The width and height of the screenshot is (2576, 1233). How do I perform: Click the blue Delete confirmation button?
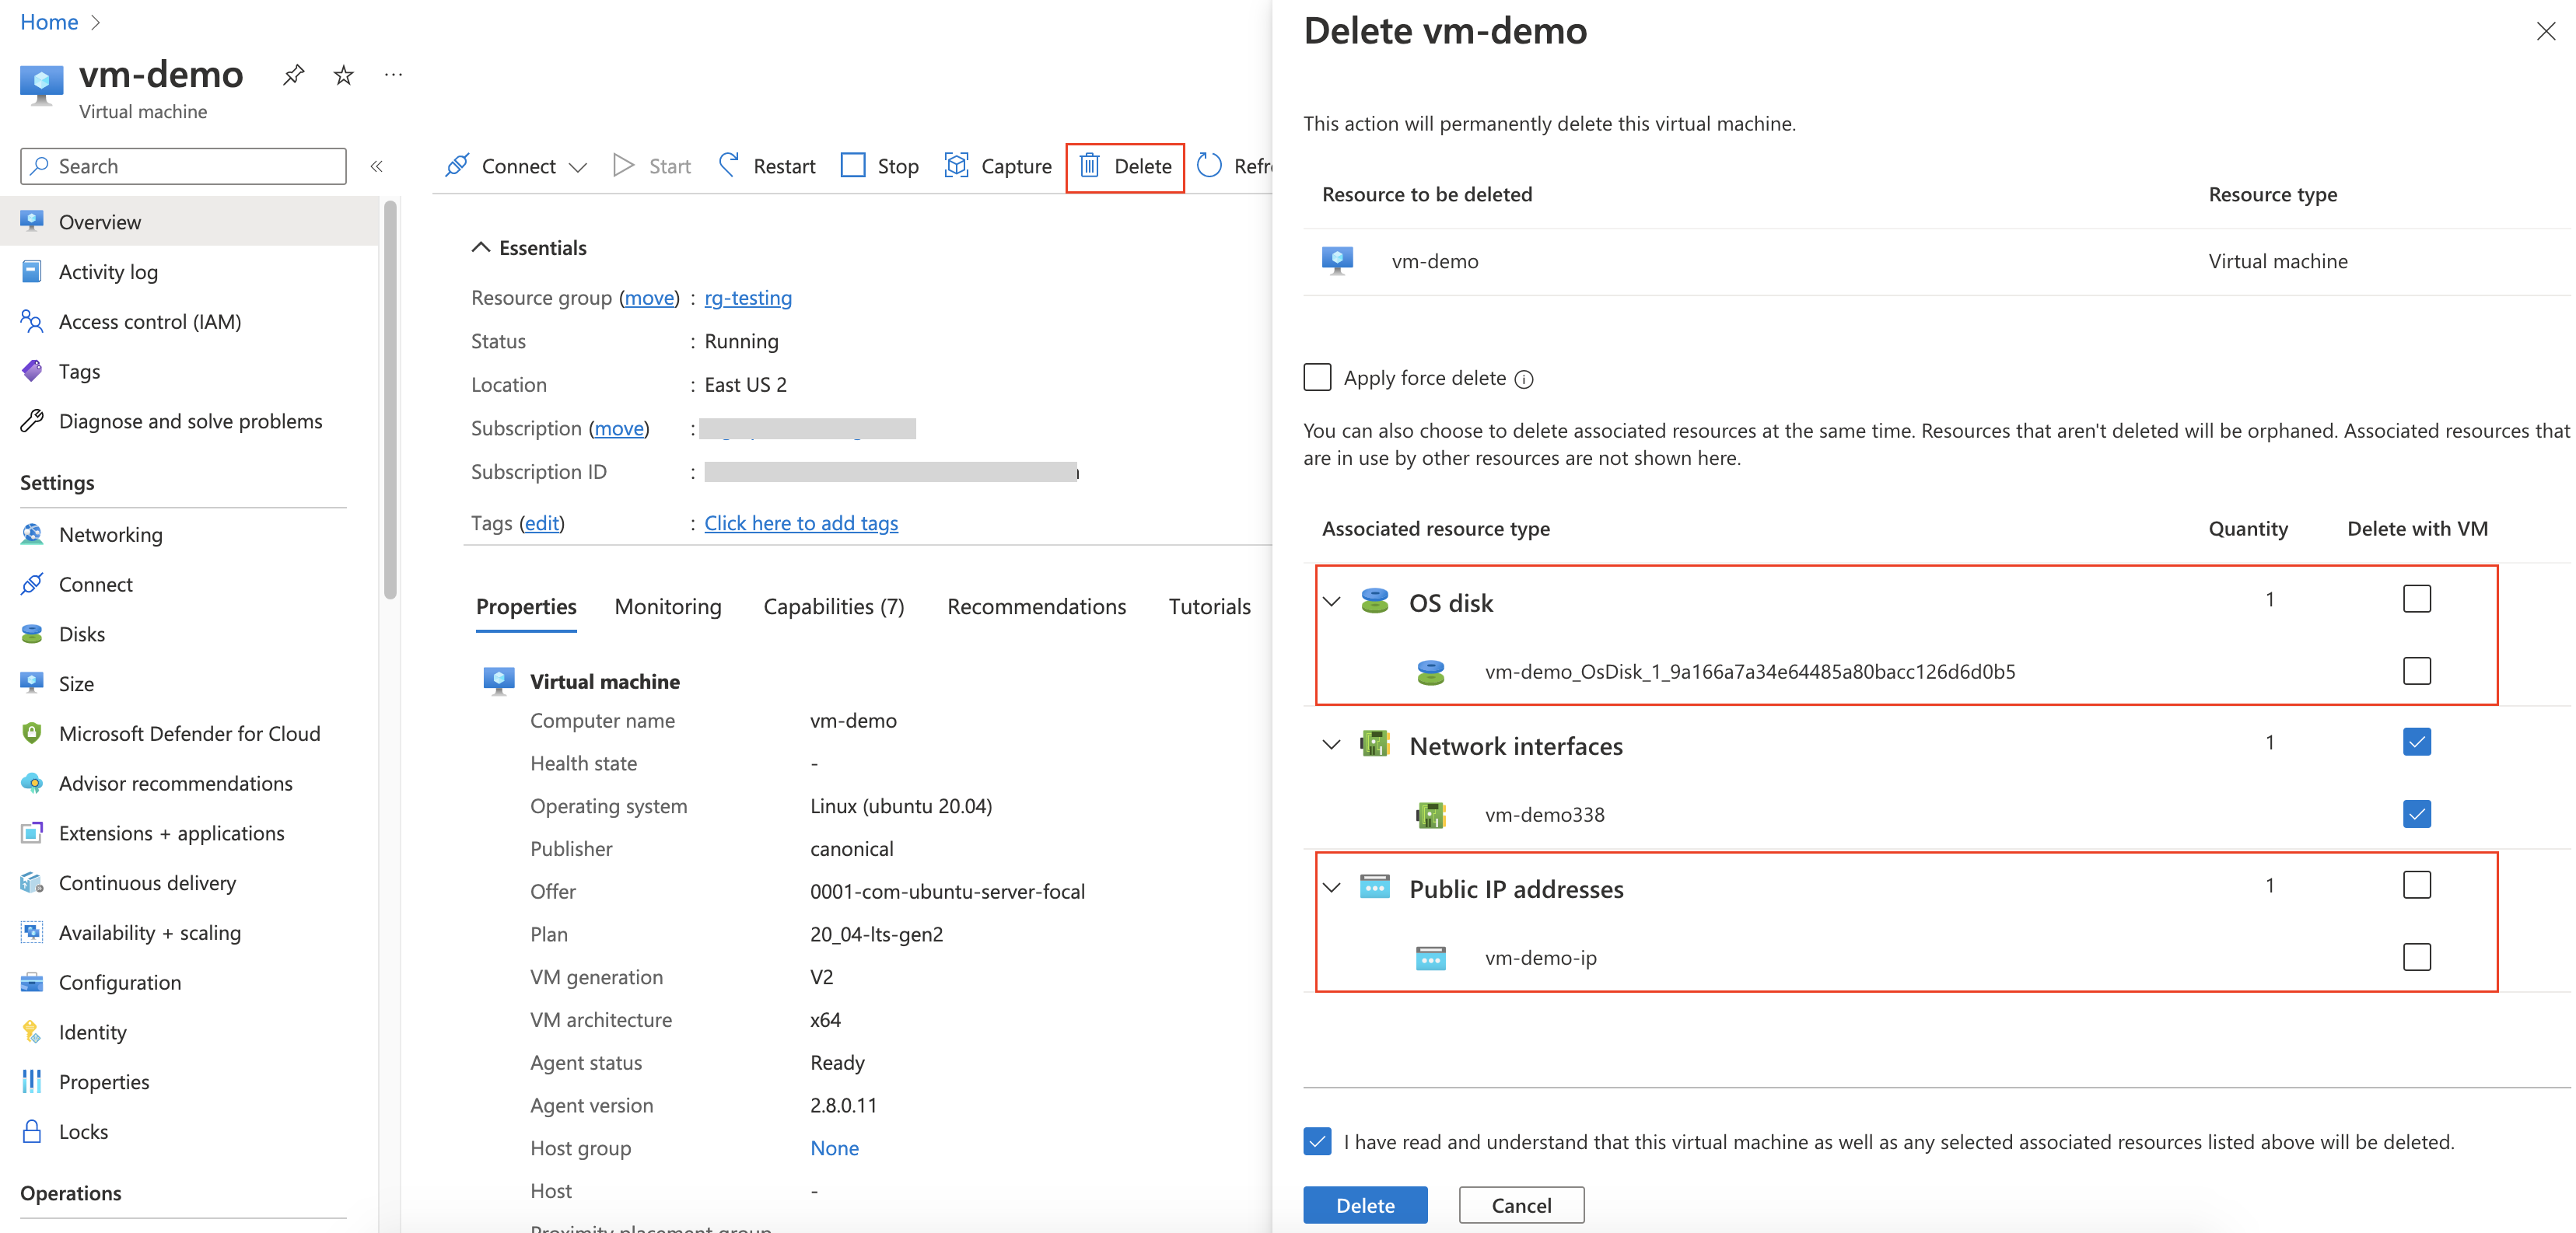1364,1205
